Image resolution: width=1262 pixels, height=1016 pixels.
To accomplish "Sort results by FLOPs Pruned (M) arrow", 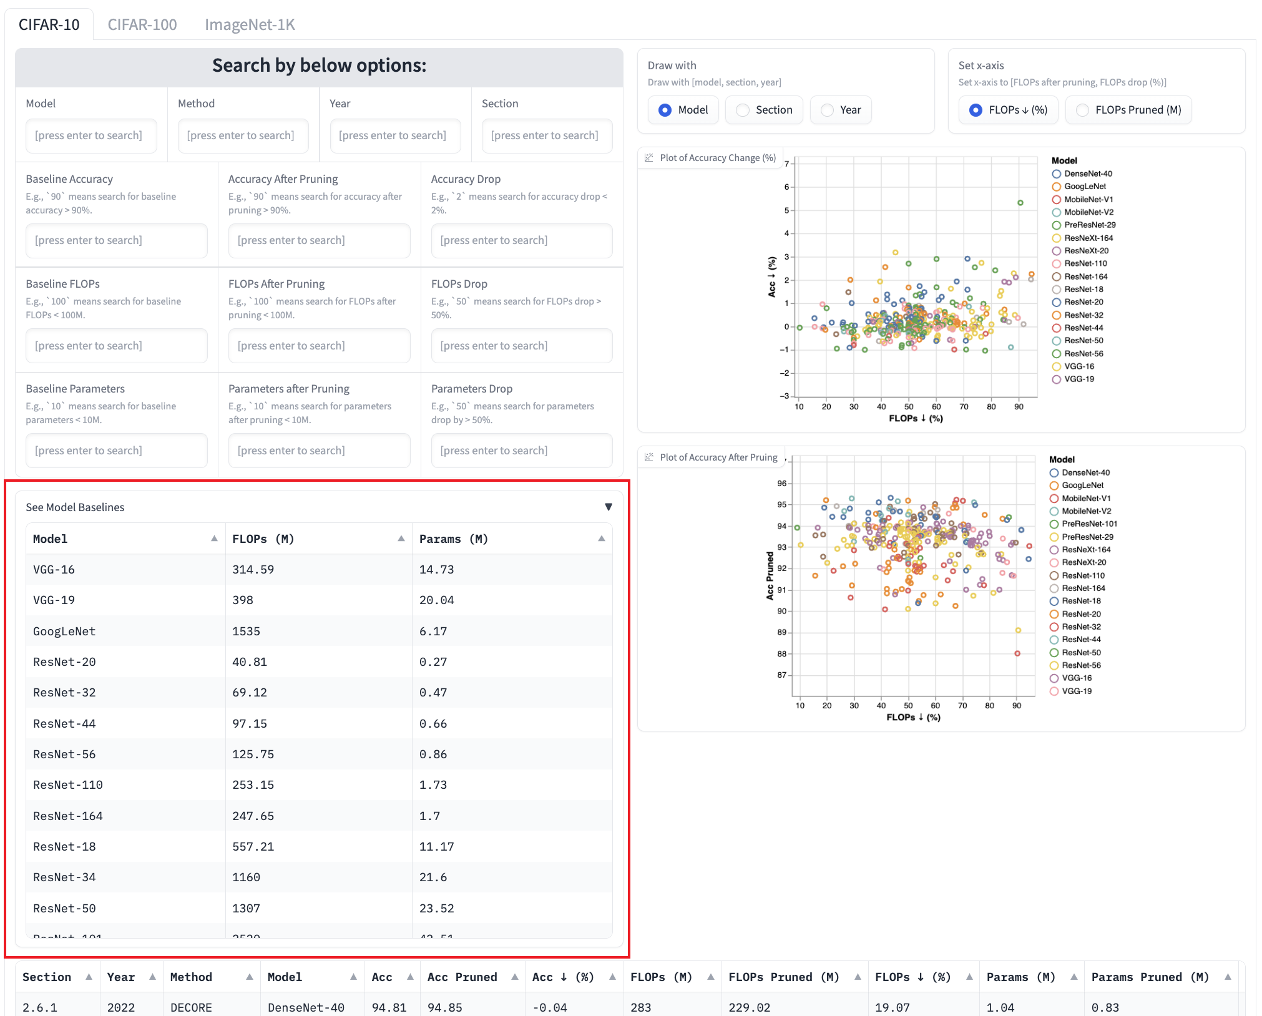I will [x=858, y=977].
